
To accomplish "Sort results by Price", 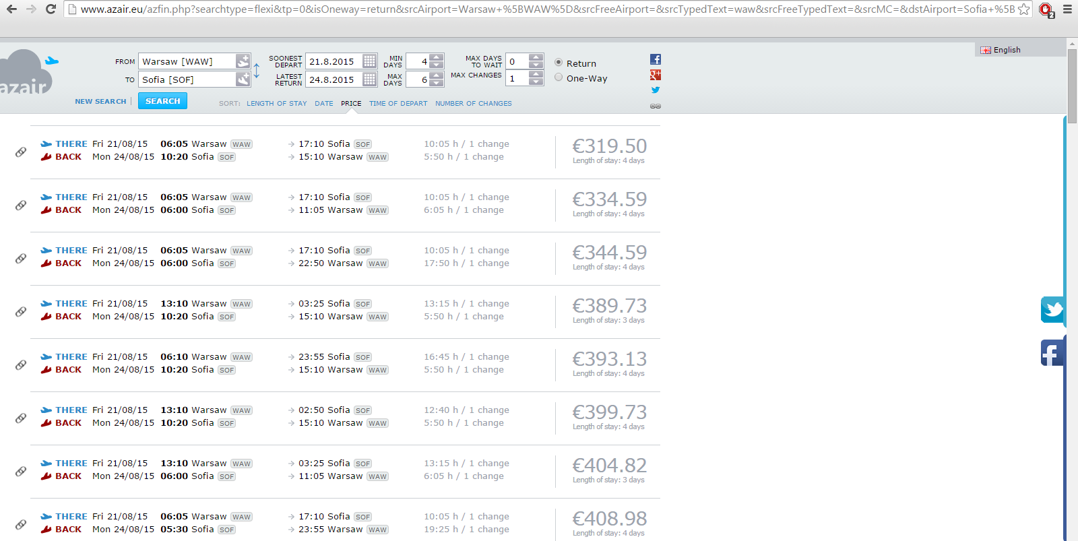I will [x=351, y=104].
